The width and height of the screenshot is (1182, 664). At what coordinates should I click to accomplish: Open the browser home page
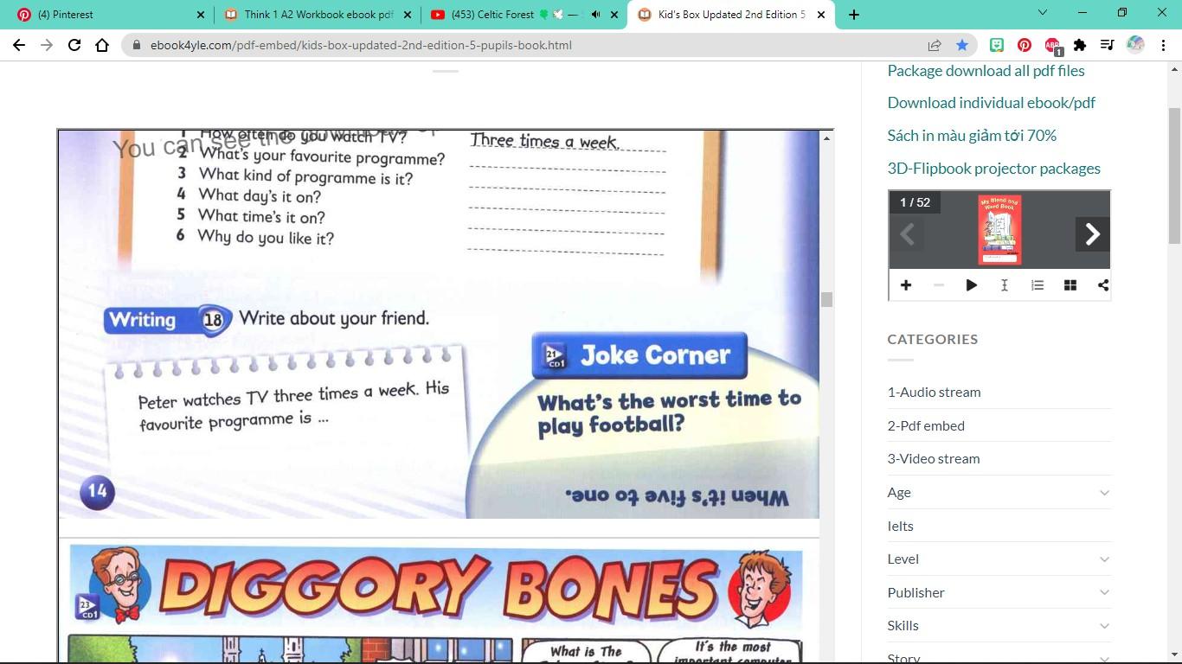tap(102, 45)
